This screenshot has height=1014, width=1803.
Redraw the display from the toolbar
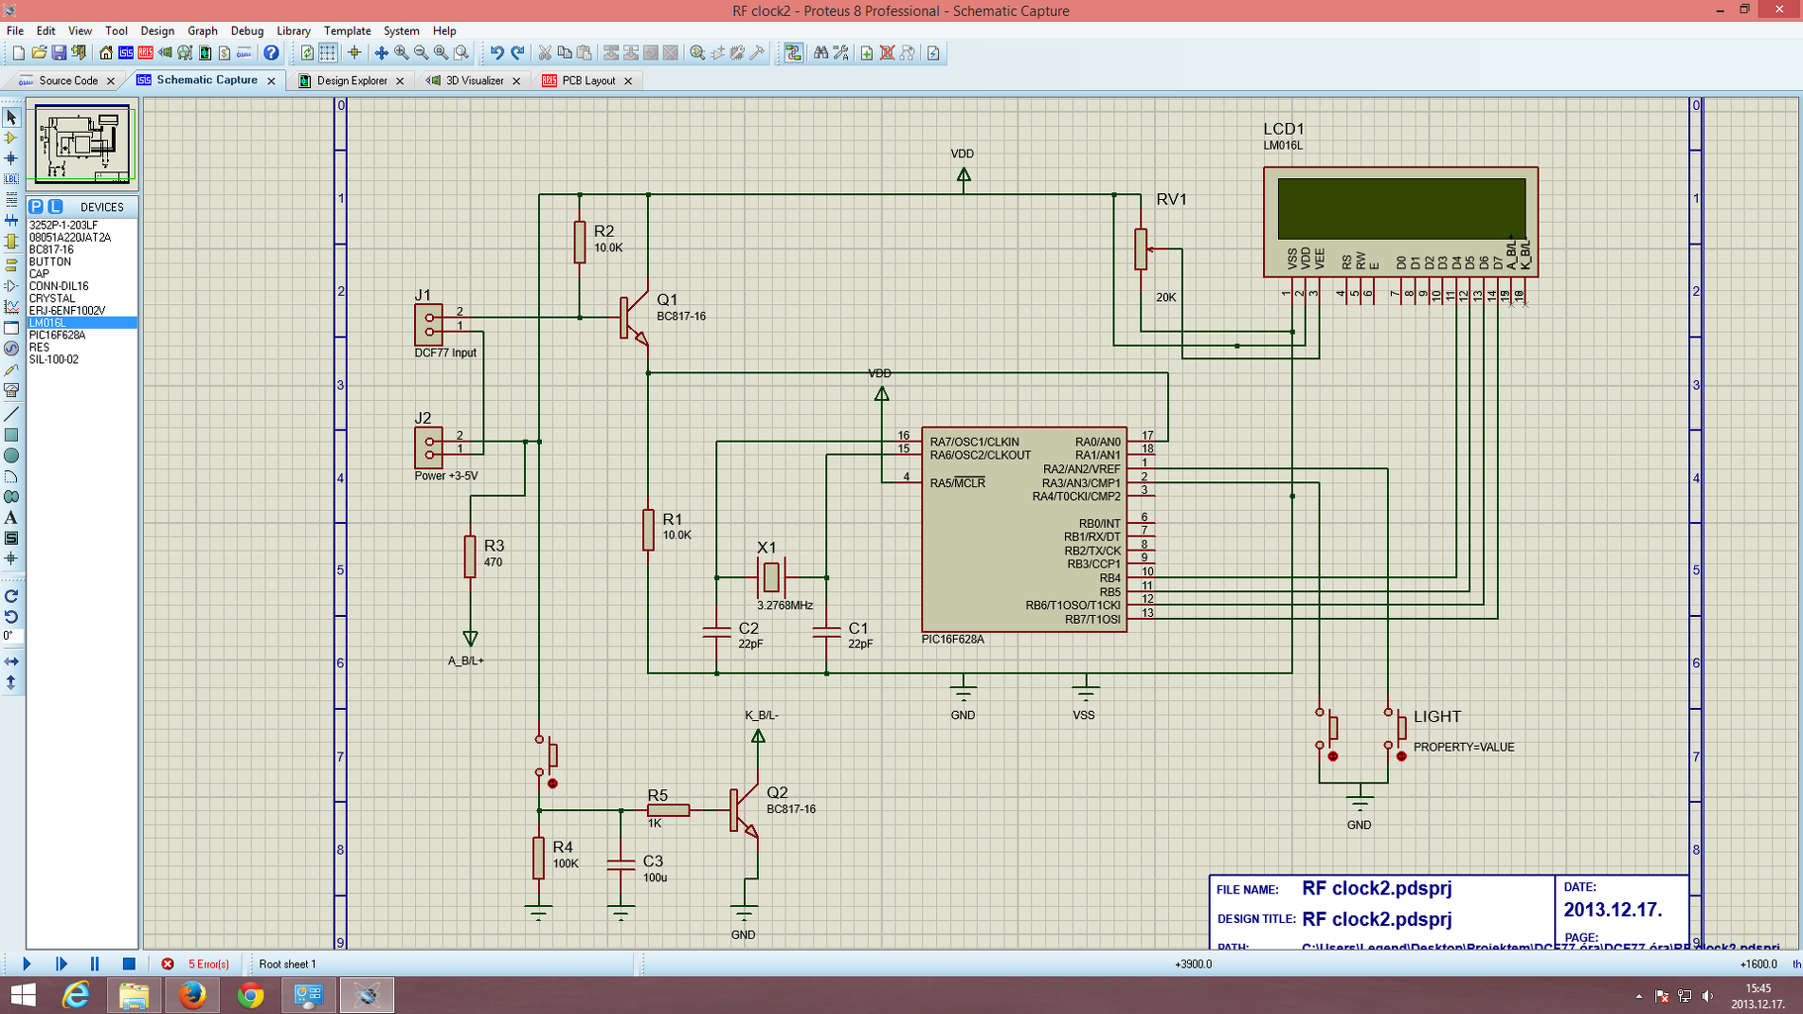coord(308,53)
